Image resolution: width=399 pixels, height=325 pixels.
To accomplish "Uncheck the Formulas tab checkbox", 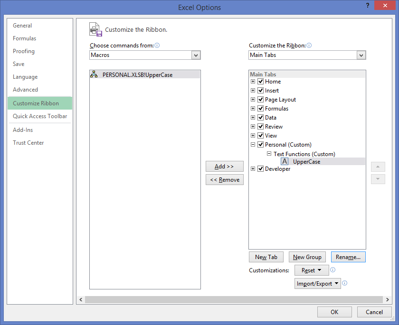I will 260,109.
